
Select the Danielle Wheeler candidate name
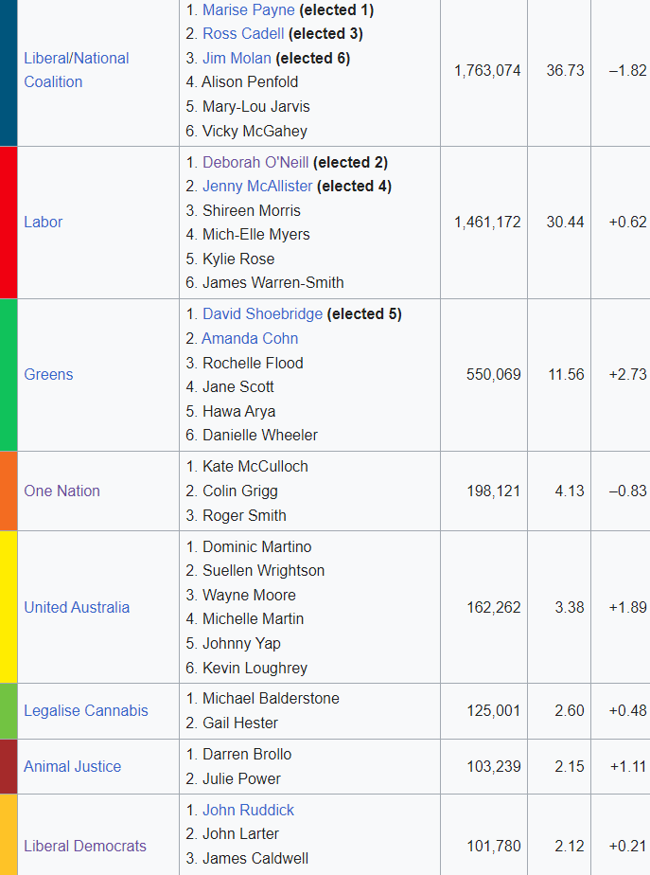(x=260, y=436)
